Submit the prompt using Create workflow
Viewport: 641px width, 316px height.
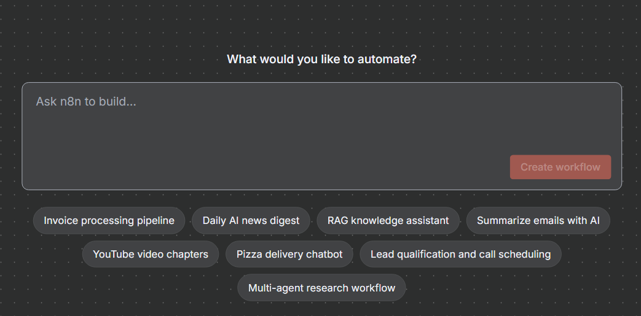[560, 167]
